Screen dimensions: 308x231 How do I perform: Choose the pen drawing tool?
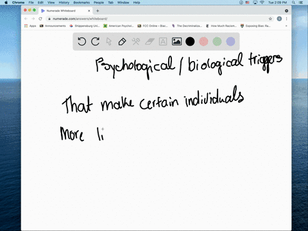[x=122, y=42]
